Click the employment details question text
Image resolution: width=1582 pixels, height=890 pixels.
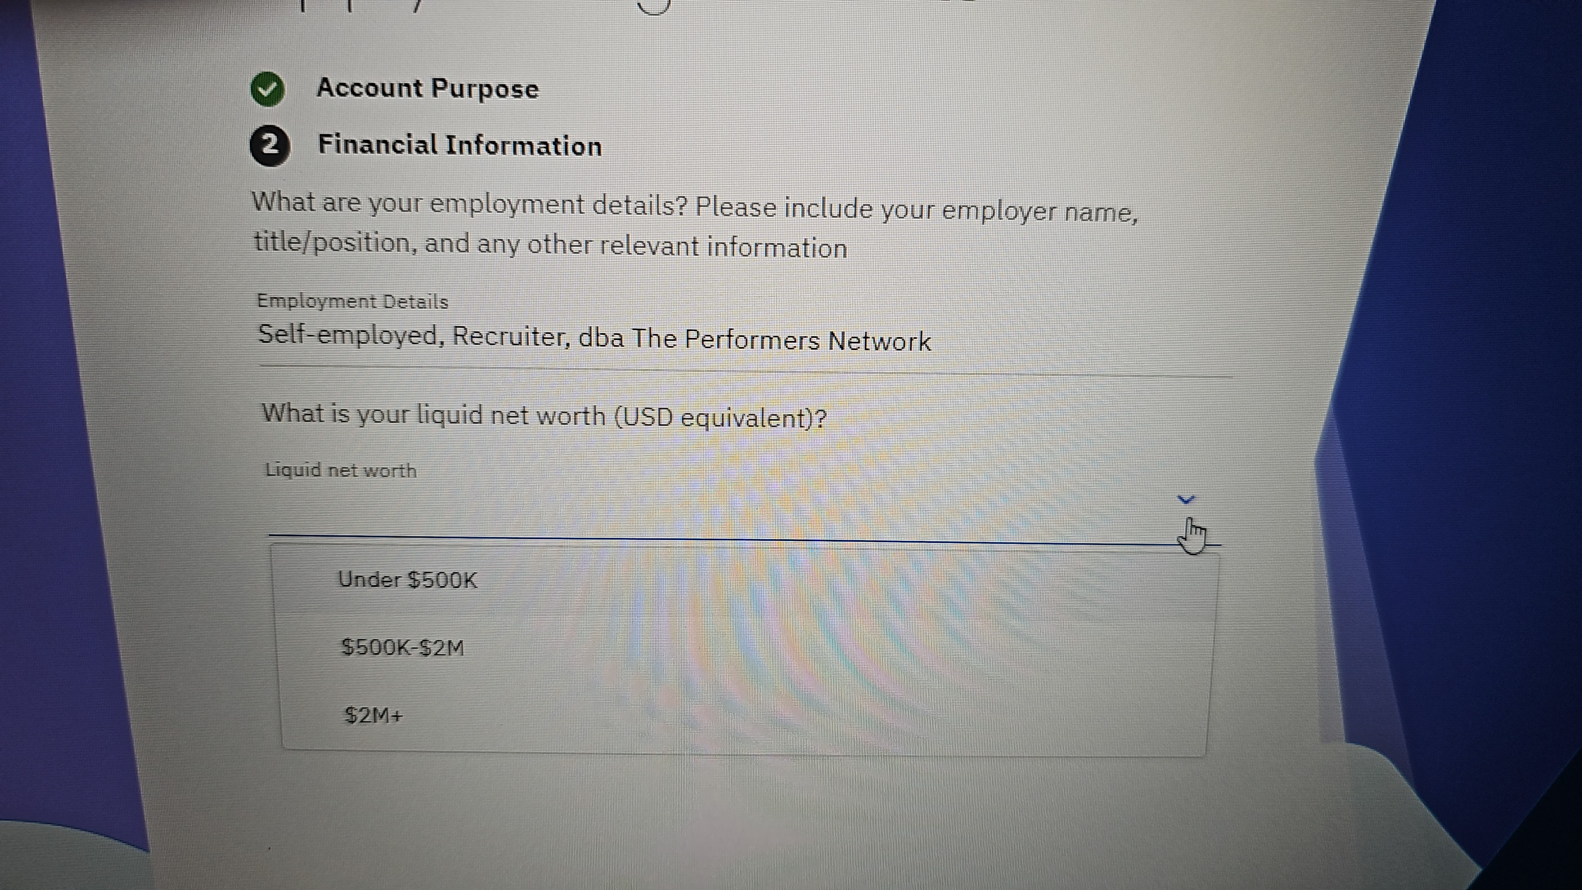tap(694, 225)
